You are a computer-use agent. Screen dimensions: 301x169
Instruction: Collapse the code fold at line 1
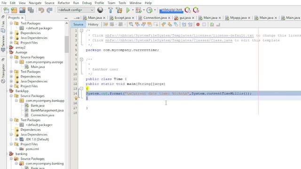click(81, 31)
